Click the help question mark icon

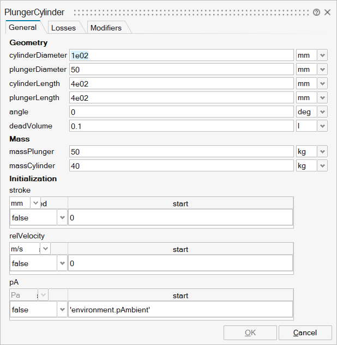(x=316, y=12)
